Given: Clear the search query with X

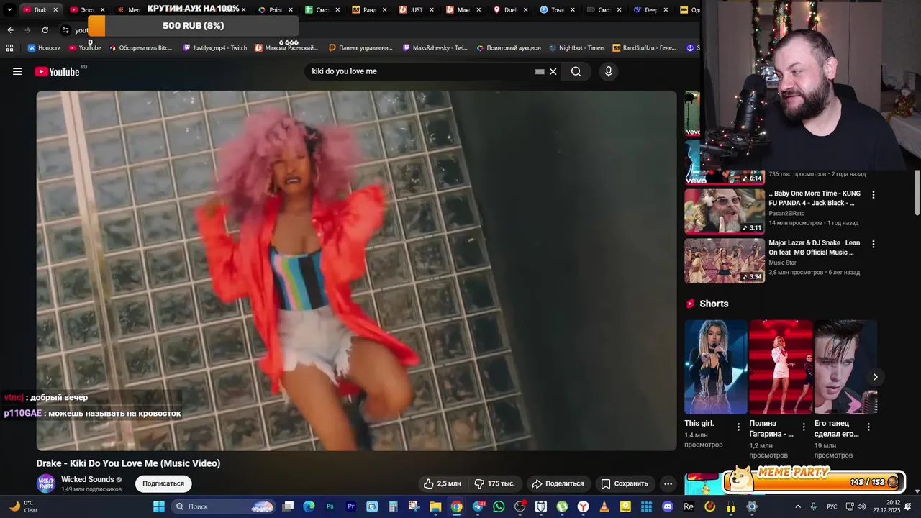Looking at the screenshot, I should tap(553, 71).
